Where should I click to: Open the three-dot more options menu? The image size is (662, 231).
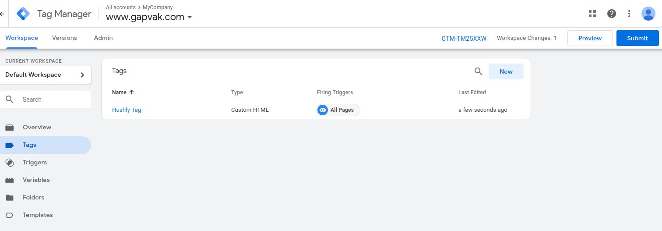tap(629, 14)
